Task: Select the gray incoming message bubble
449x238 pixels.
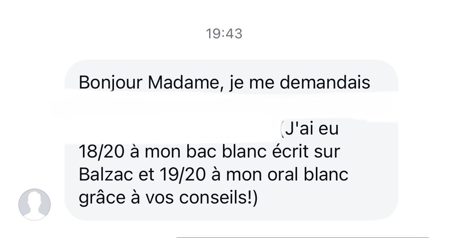Action: (x=231, y=140)
